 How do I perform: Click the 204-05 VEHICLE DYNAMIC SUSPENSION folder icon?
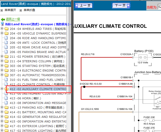(x=6, y=33)
